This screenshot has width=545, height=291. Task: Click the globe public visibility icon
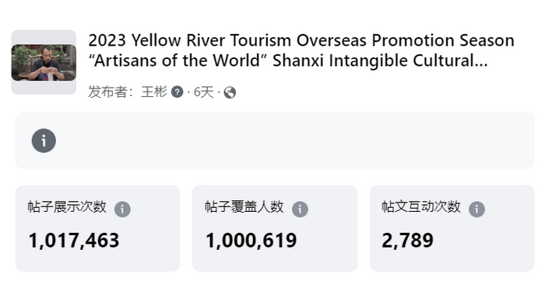[x=230, y=92]
